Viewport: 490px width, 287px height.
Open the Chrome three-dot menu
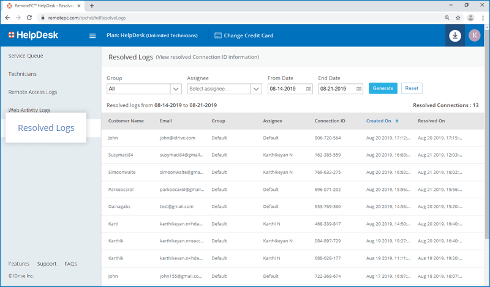[483, 18]
